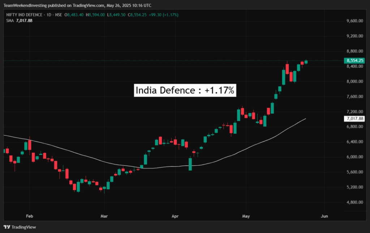Click the Jun label on time axis

(324, 216)
